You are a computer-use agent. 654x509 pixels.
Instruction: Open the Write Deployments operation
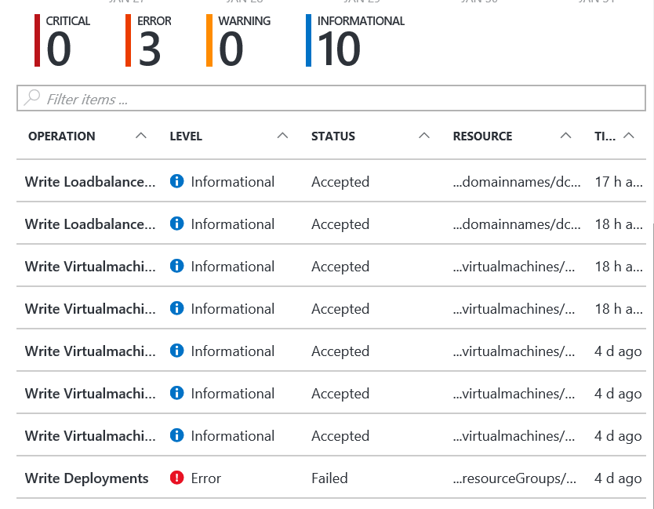[x=87, y=478]
